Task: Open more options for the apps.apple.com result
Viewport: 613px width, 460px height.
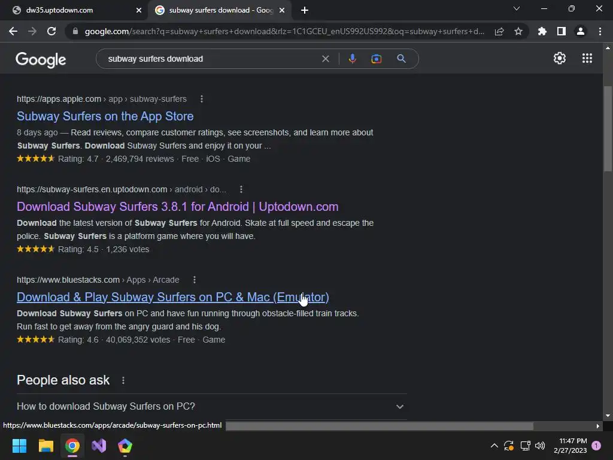Action: (202, 99)
